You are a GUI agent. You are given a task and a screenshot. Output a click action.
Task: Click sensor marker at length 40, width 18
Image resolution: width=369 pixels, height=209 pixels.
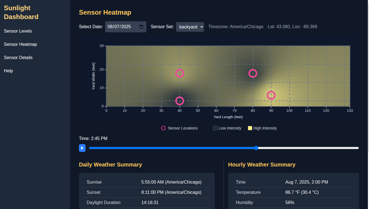point(180,73)
